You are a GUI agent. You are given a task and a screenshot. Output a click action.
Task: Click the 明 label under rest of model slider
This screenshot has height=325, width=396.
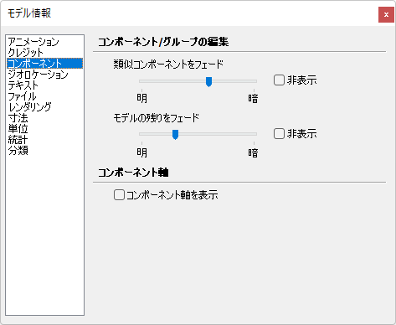click(x=141, y=152)
